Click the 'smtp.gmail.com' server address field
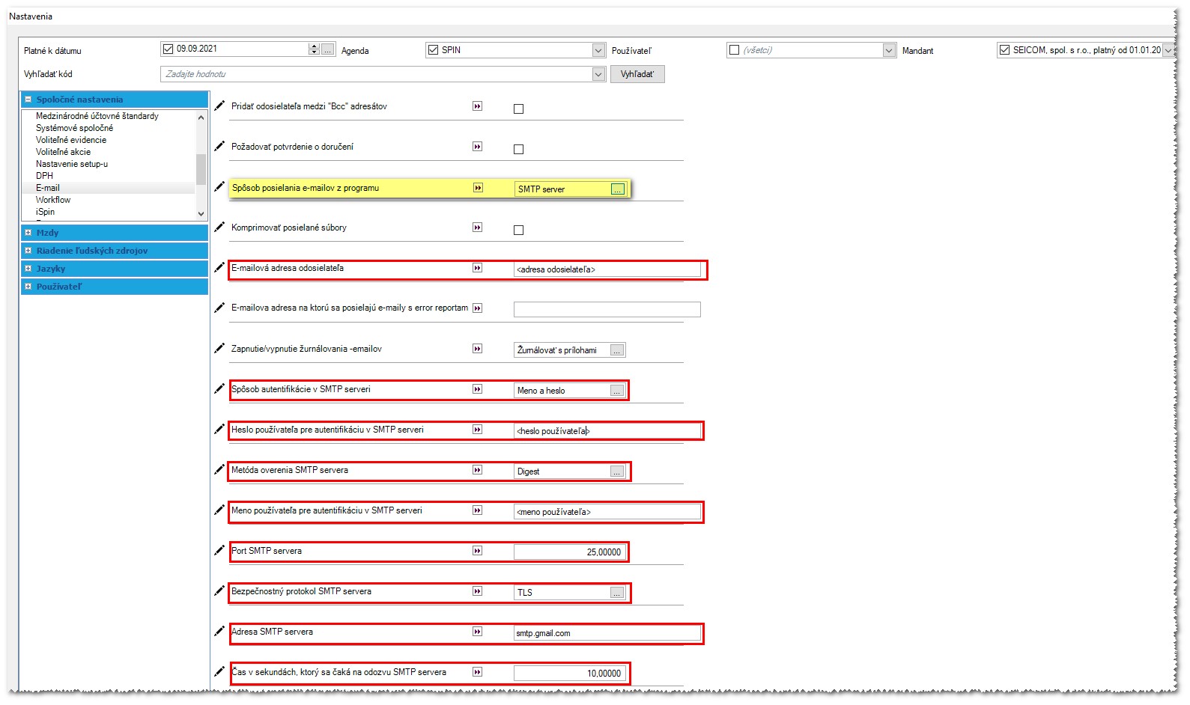The image size is (1190, 705). [607, 633]
